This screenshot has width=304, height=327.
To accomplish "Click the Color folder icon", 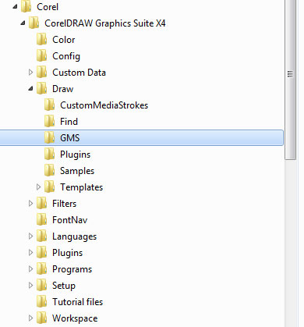I will (41, 39).
